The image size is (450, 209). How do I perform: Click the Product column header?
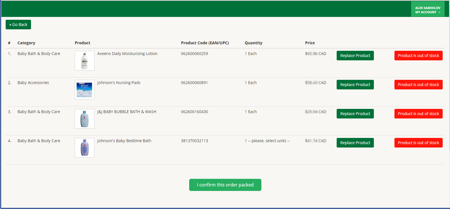click(82, 43)
